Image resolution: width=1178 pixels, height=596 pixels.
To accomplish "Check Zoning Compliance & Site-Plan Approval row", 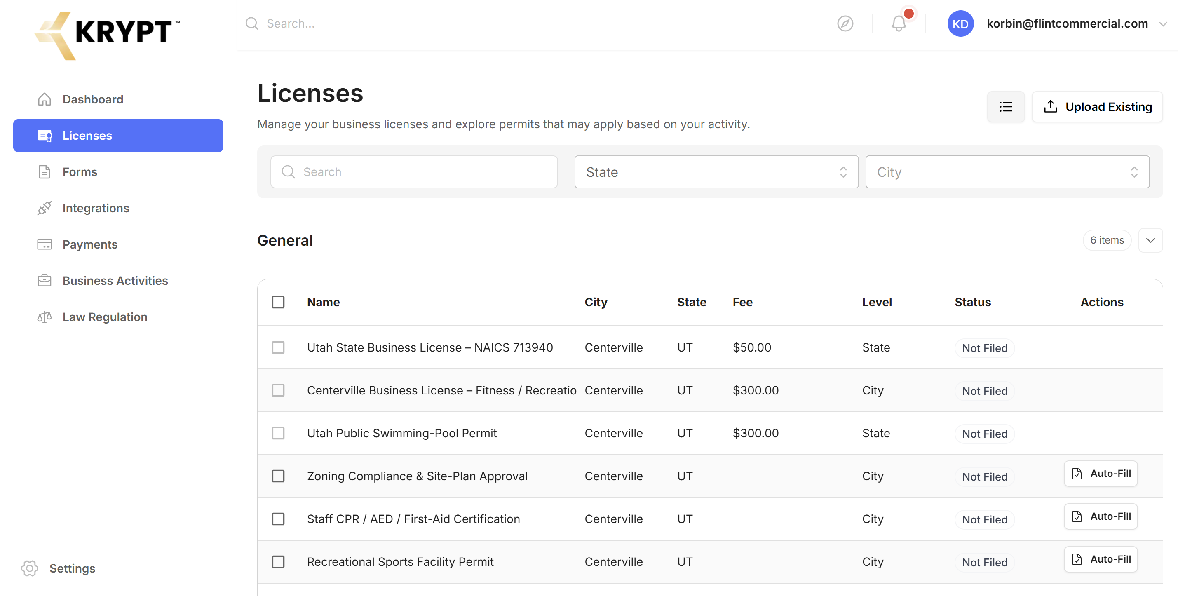I will tap(278, 476).
